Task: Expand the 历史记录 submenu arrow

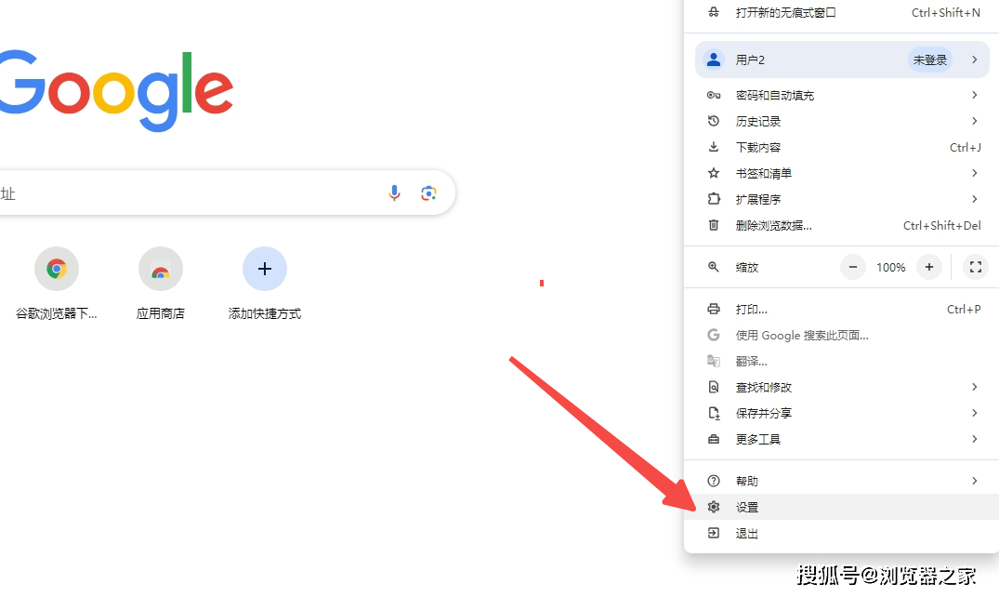Action: coord(974,121)
